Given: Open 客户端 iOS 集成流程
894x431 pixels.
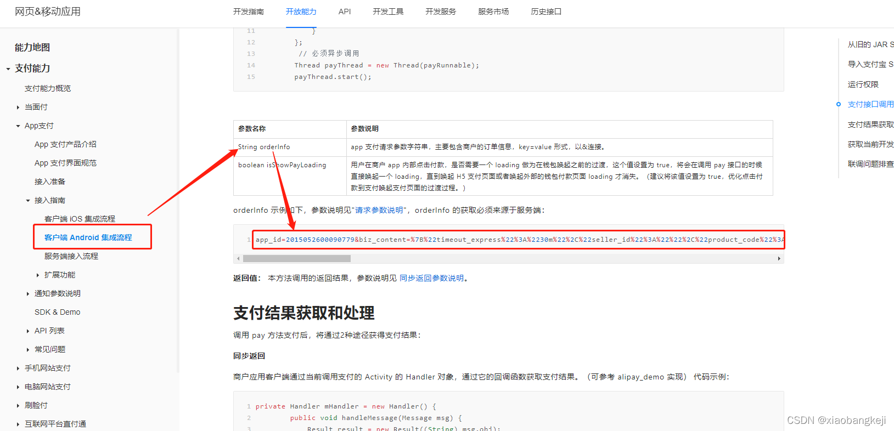Looking at the screenshot, I should pyautogui.click(x=80, y=219).
